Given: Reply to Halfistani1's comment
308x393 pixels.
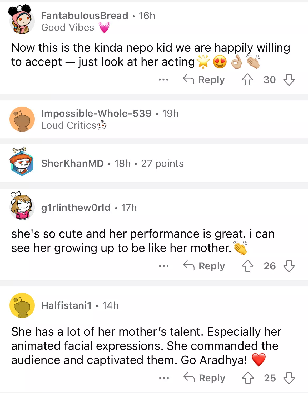Looking at the screenshot, I should [x=205, y=378].
